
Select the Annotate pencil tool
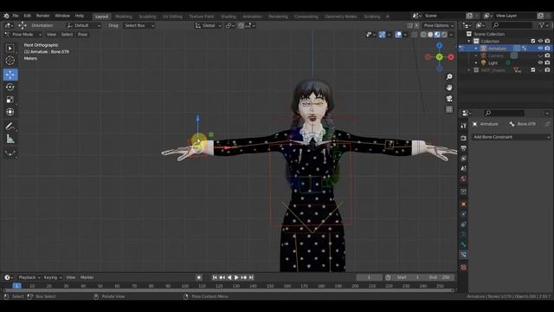pyautogui.click(x=10, y=127)
